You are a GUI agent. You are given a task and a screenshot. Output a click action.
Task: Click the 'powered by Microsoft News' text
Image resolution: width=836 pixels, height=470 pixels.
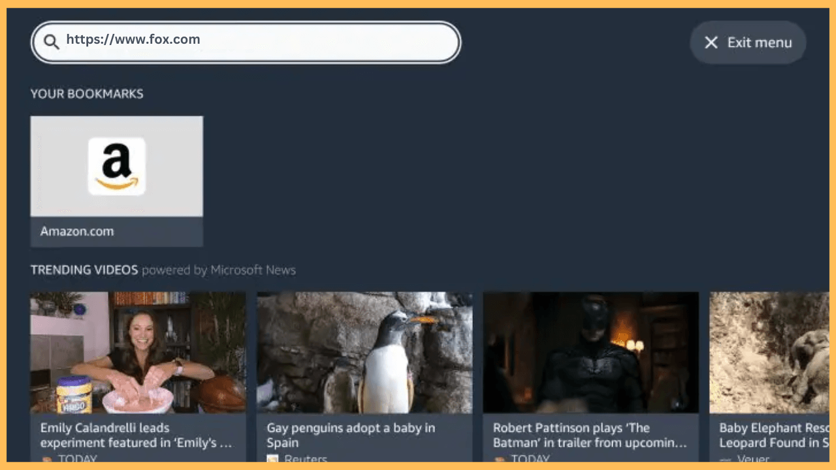tap(220, 270)
